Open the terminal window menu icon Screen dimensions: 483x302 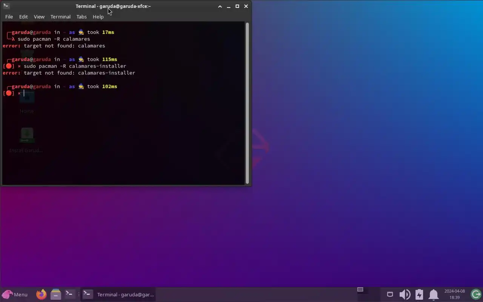tap(6, 6)
